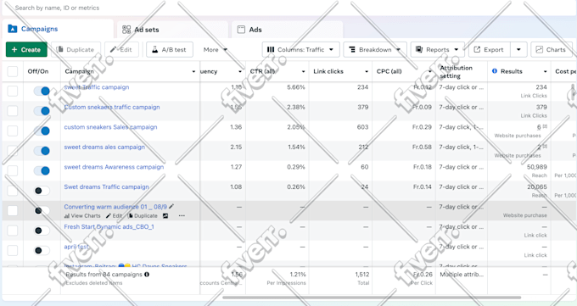Click the flask icon on A/B test
This screenshot has height=306, width=577.
coord(155,49)
